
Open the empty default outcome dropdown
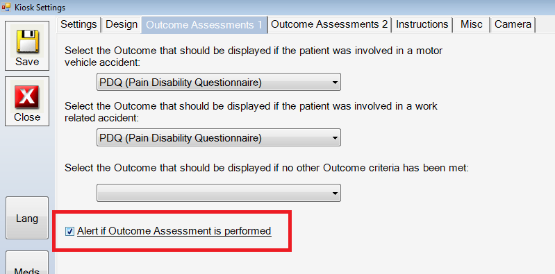(218, 193)
